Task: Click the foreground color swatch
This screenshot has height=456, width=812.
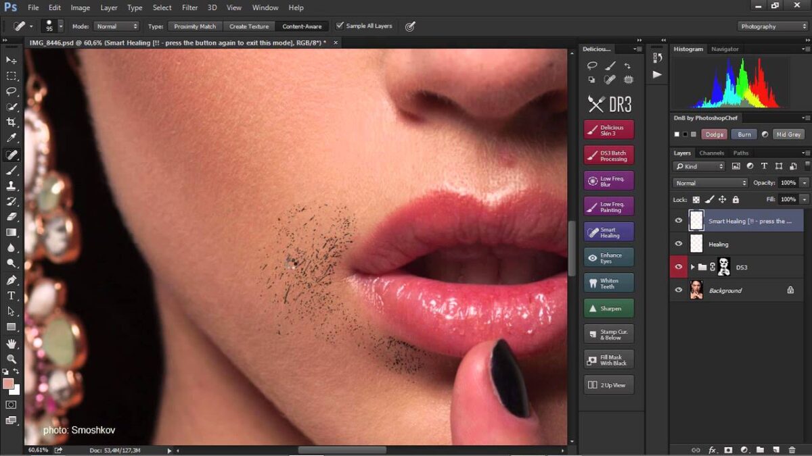Action: (8, 383)
